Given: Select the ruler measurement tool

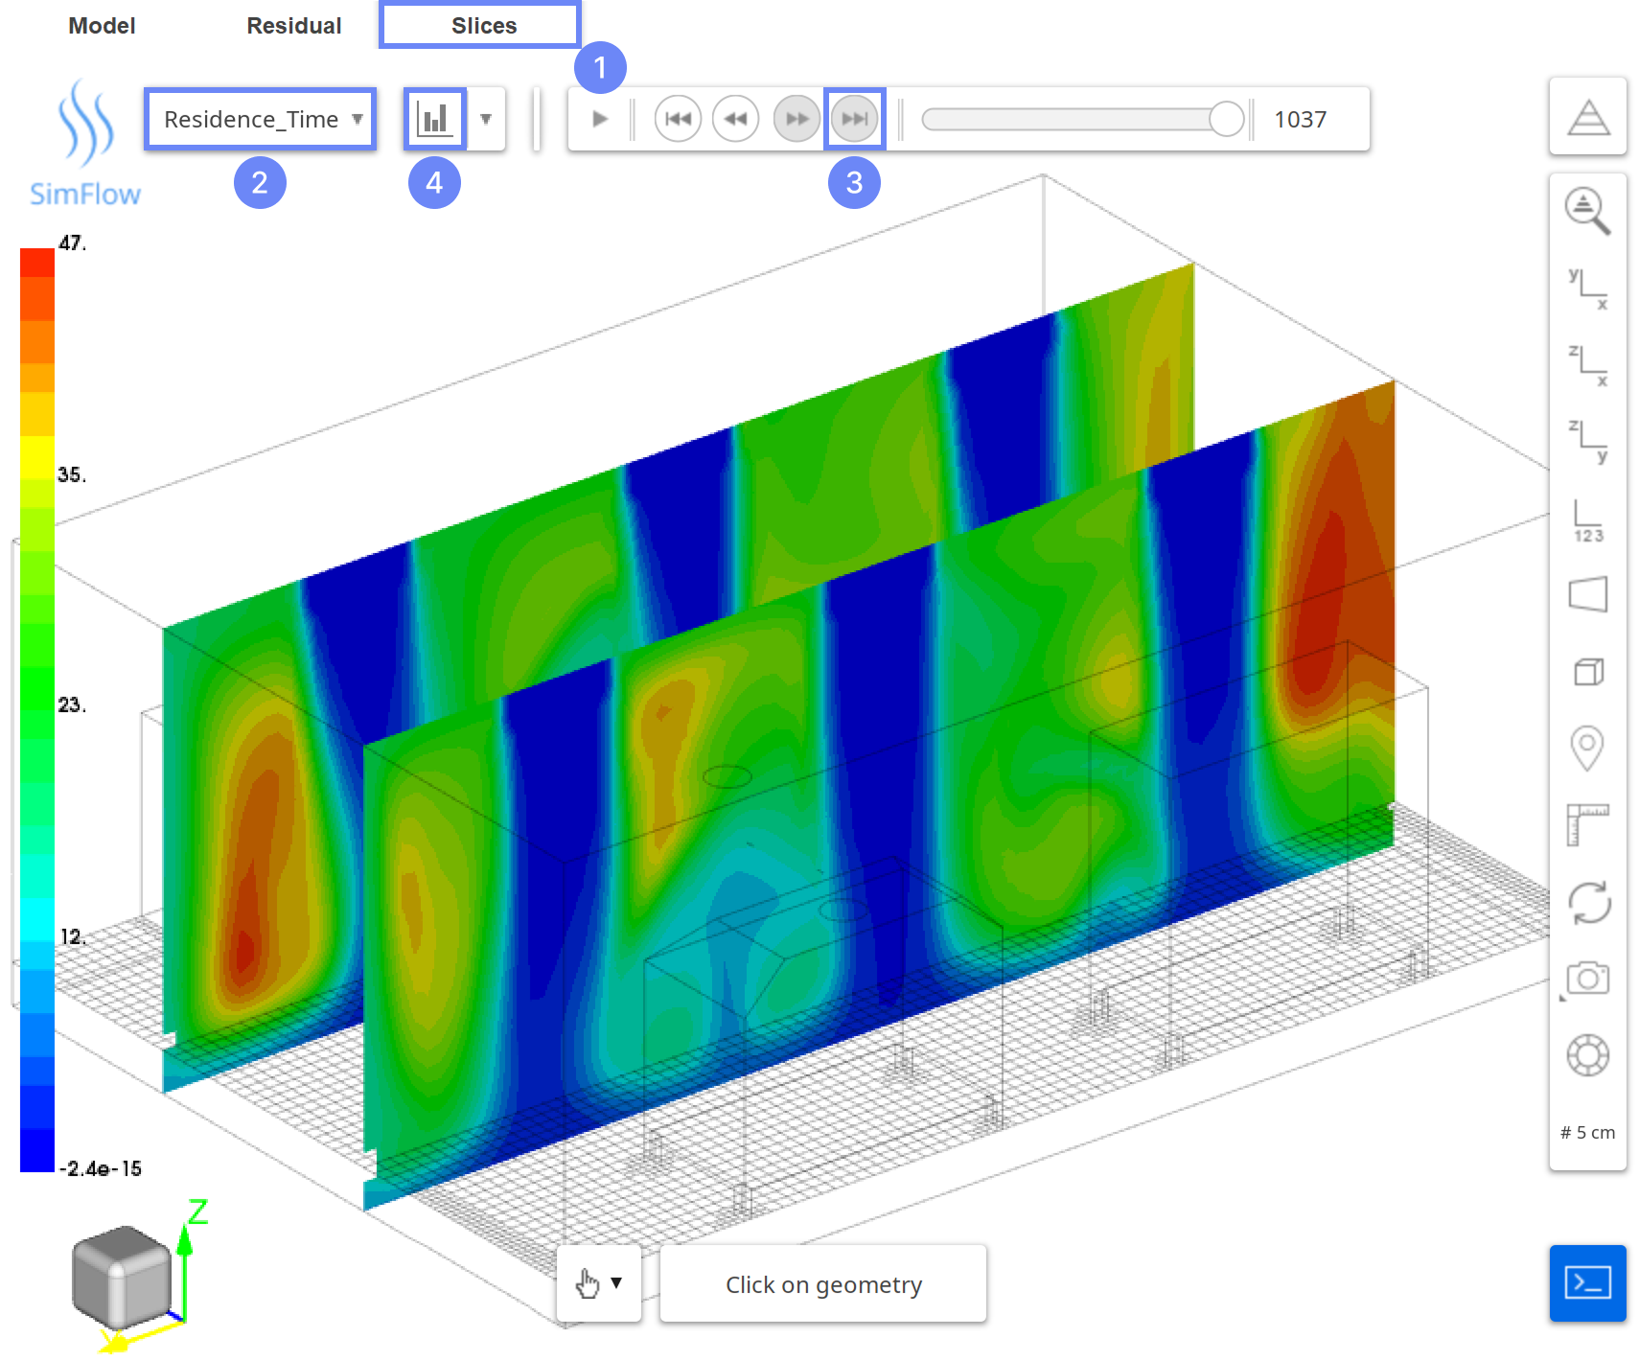Looking at the screenshot, I should pos(1587,824).
